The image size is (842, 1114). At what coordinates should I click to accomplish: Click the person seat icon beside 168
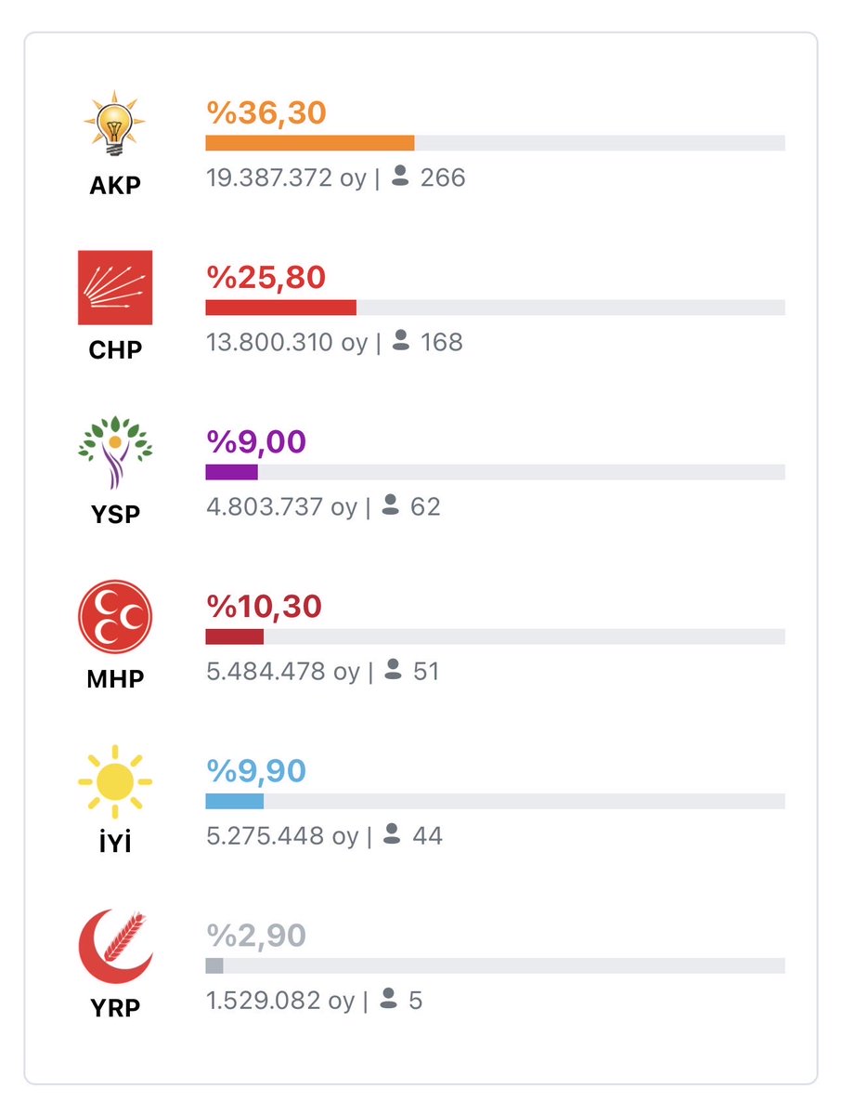click(401, 340)
